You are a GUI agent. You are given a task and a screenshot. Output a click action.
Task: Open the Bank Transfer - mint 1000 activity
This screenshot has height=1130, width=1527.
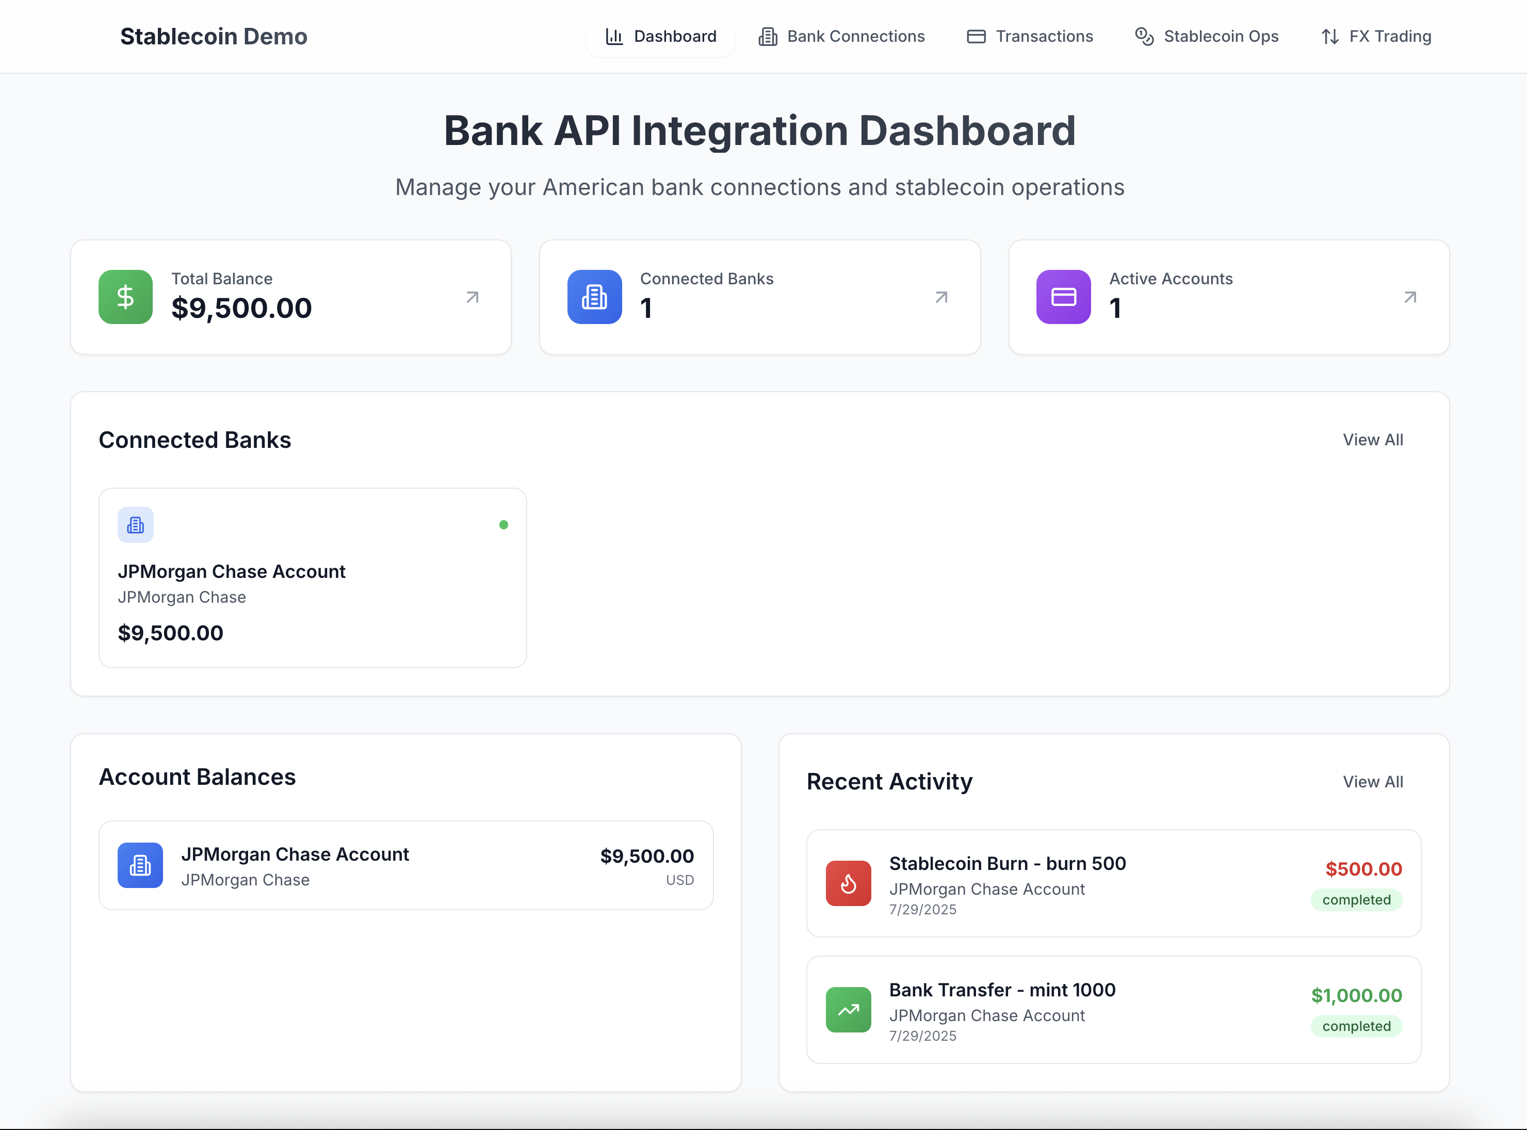[1113, 1010]
